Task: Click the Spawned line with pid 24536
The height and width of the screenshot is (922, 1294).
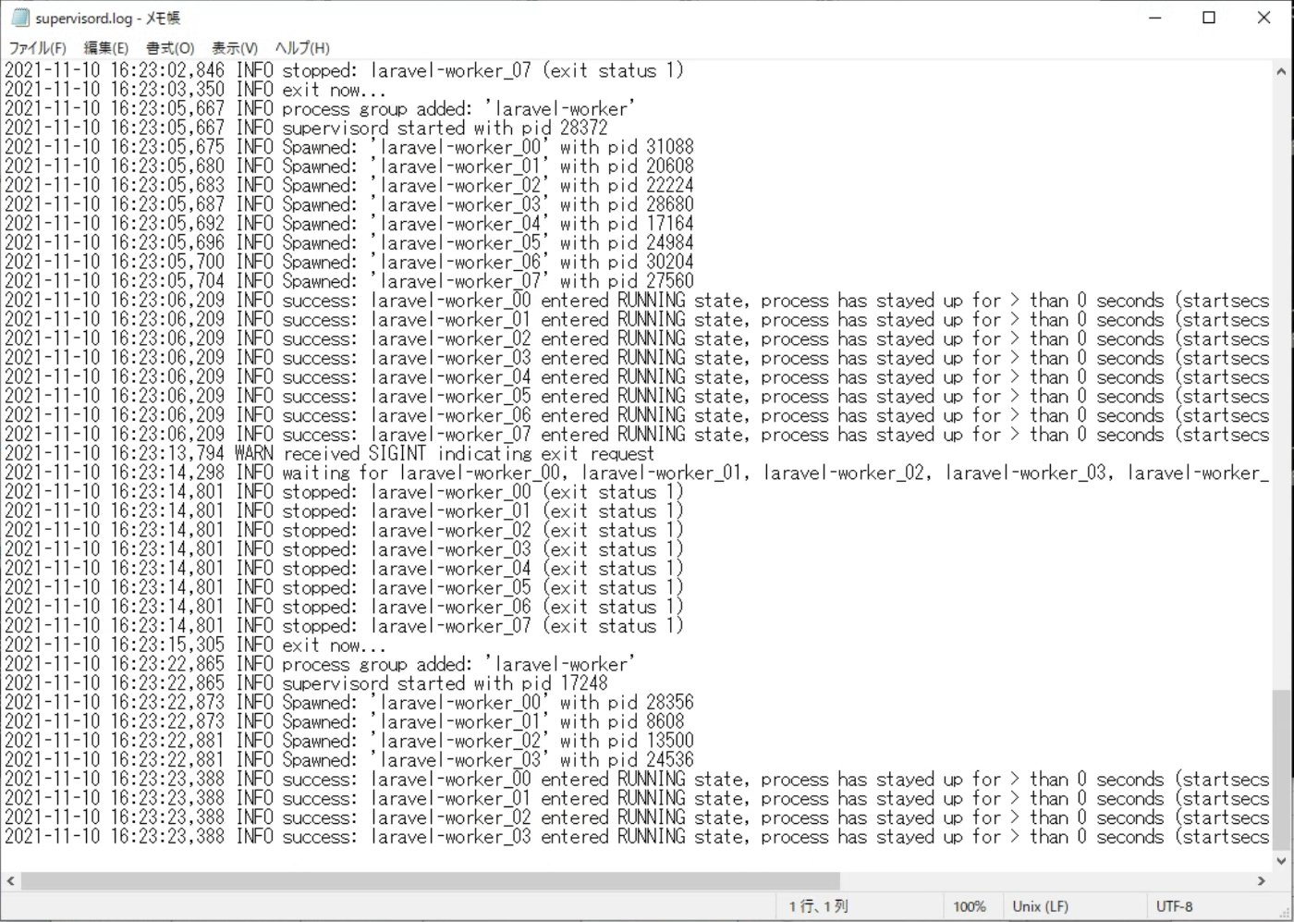Action: (349, 760)
